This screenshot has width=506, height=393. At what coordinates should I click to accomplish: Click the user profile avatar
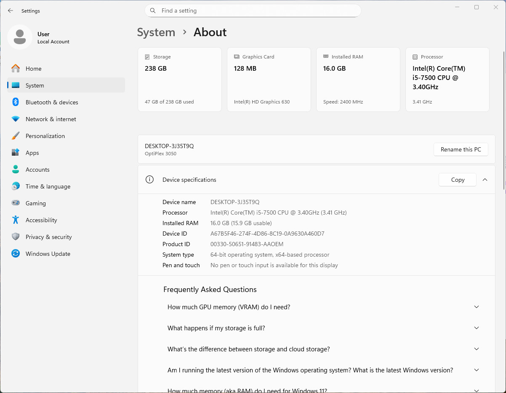[20, 37]
